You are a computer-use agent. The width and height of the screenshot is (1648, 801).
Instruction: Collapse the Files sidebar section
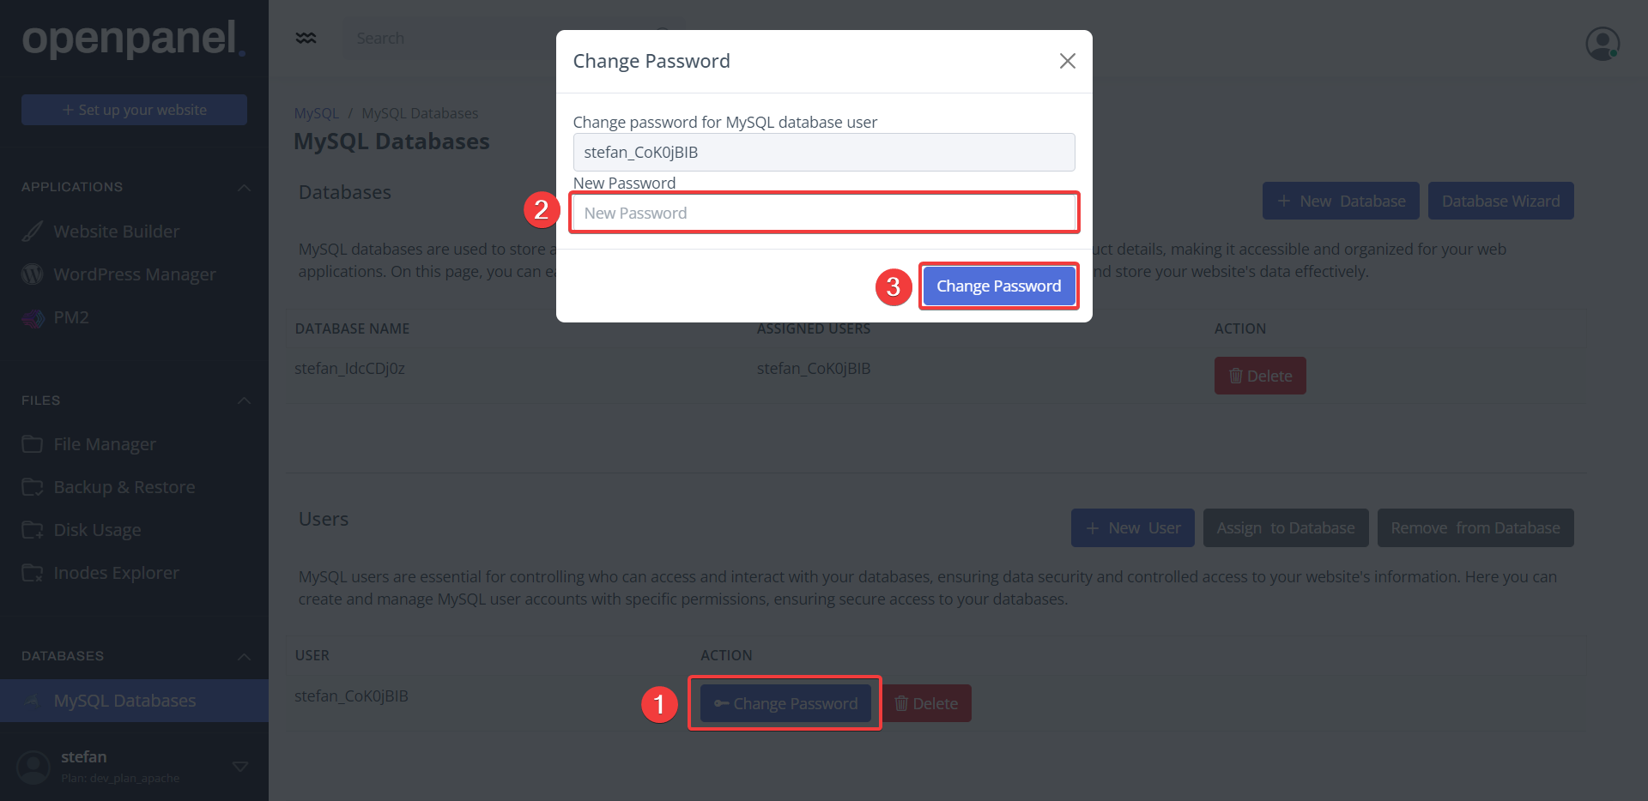(x=244, y=400)
